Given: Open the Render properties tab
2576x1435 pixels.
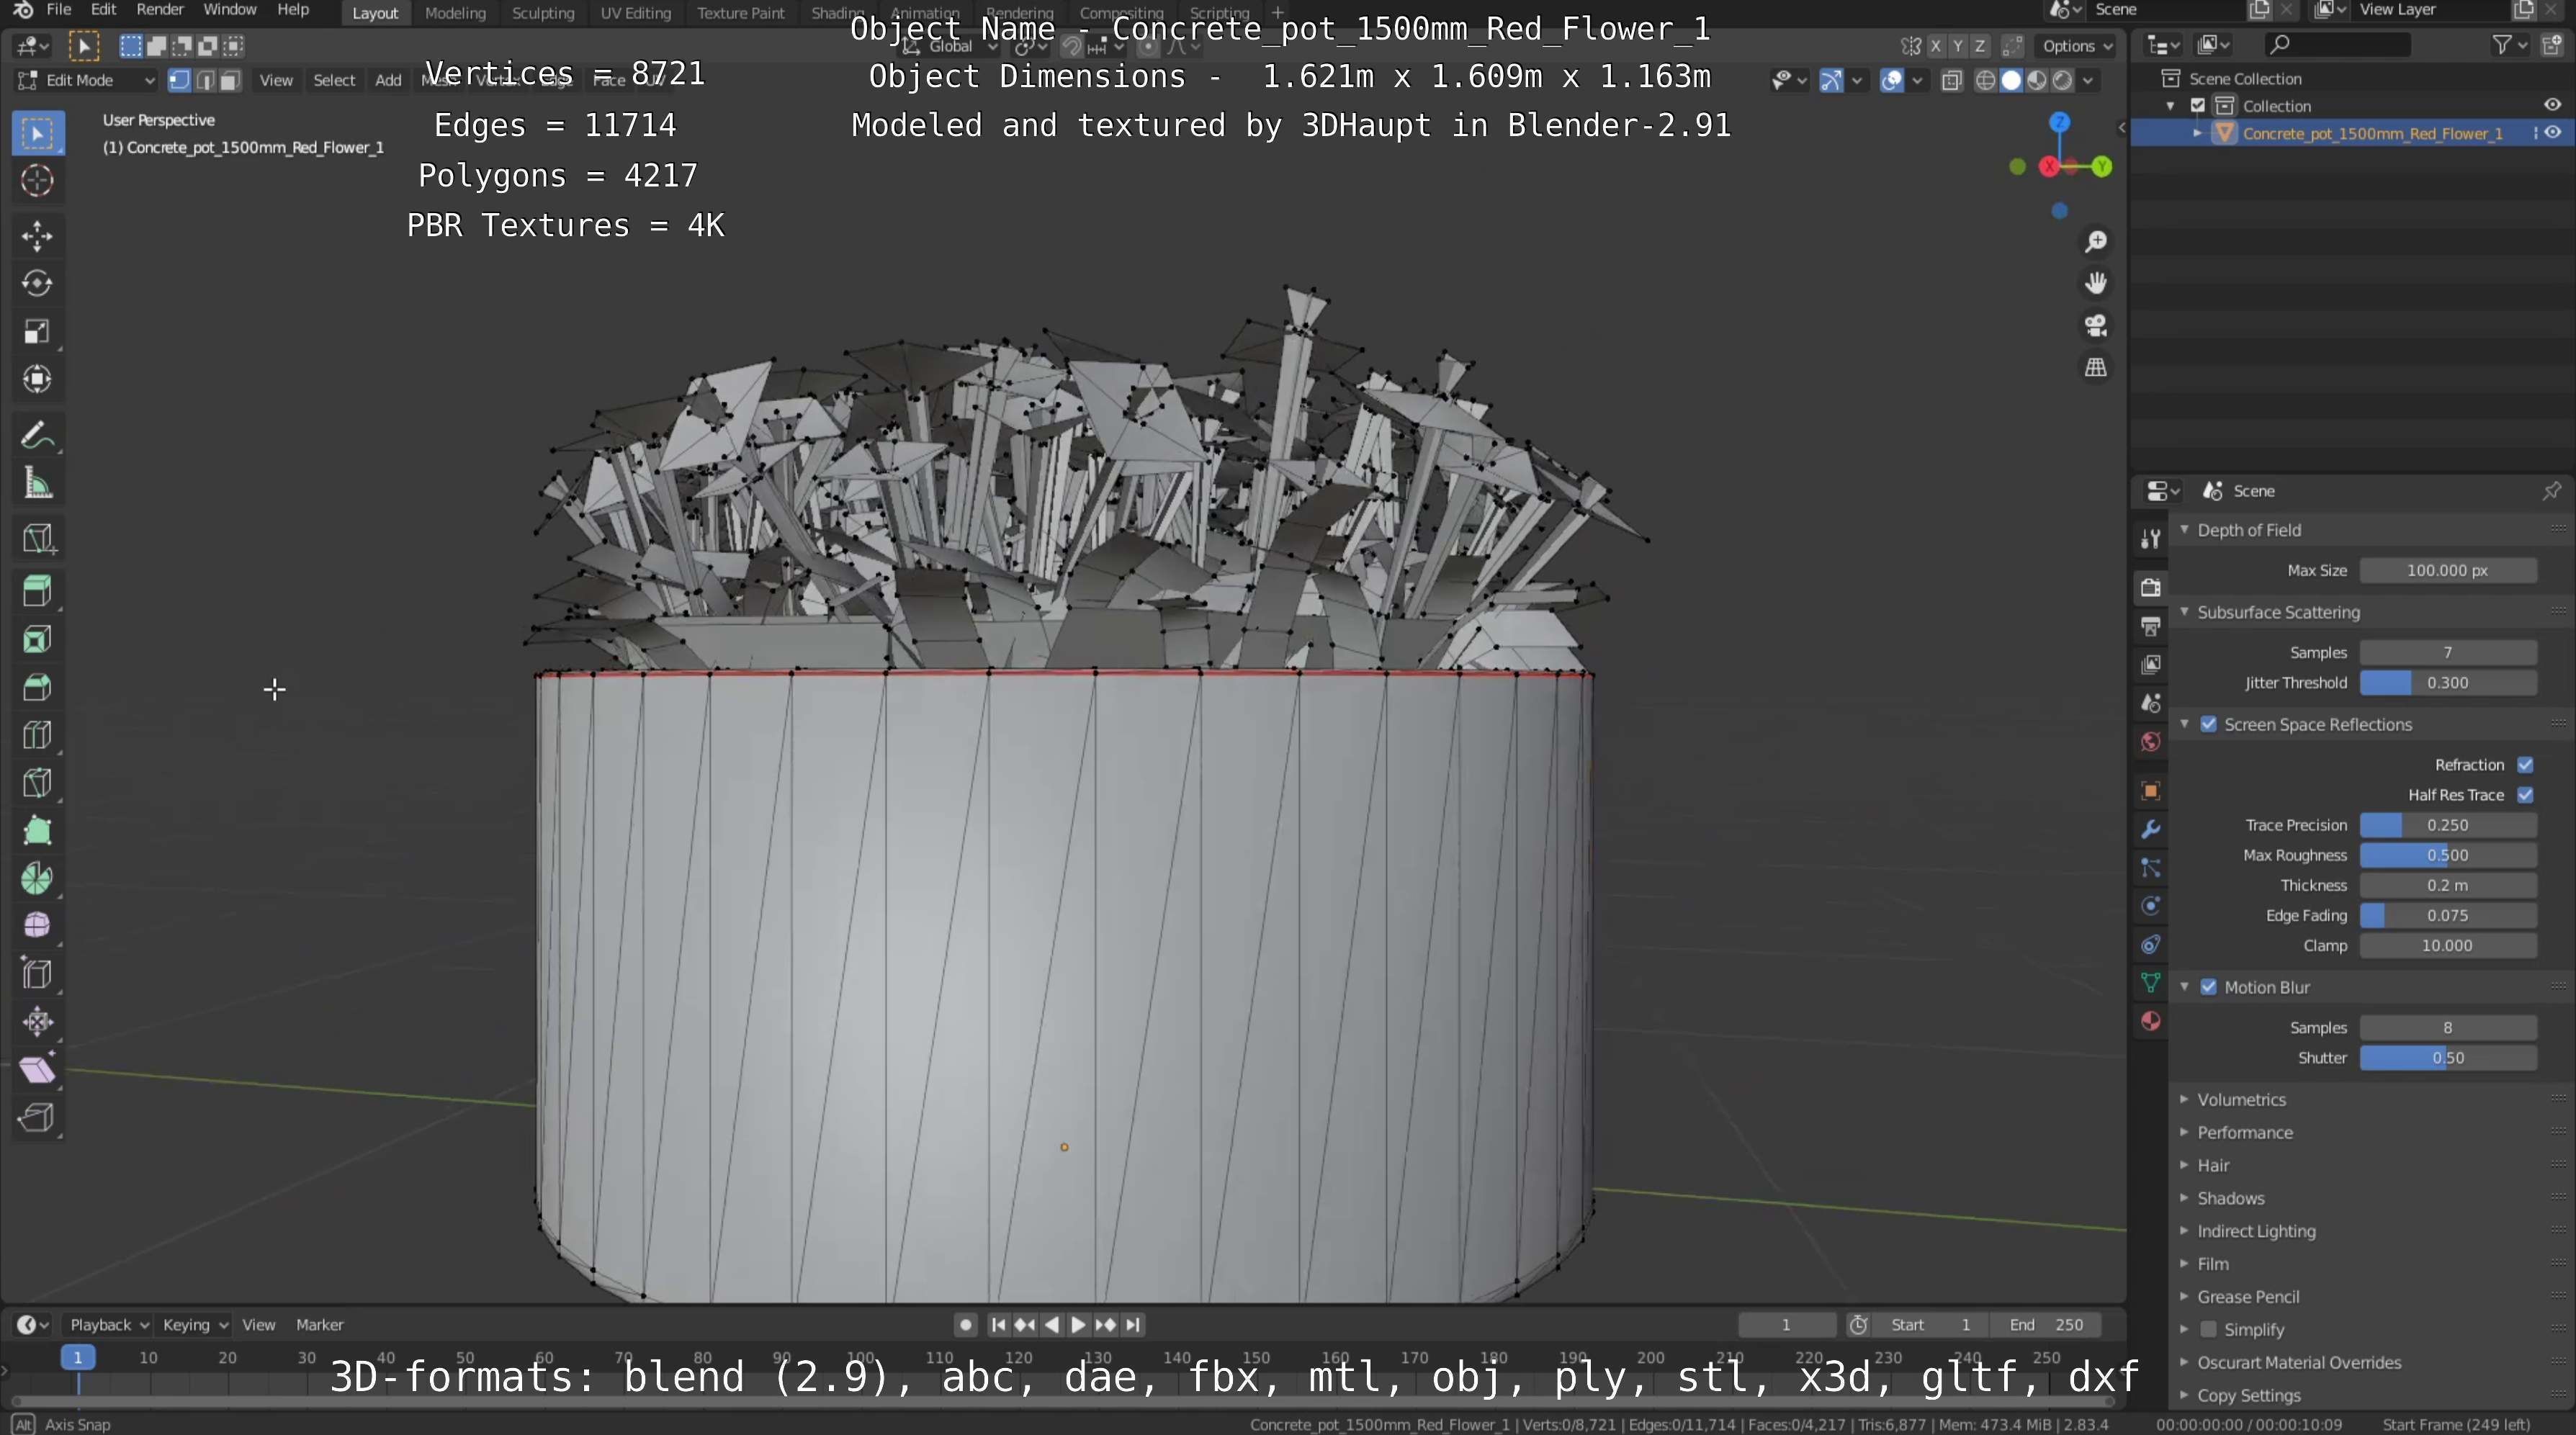Looking at the screenshot, I should tap(2150, 588).
